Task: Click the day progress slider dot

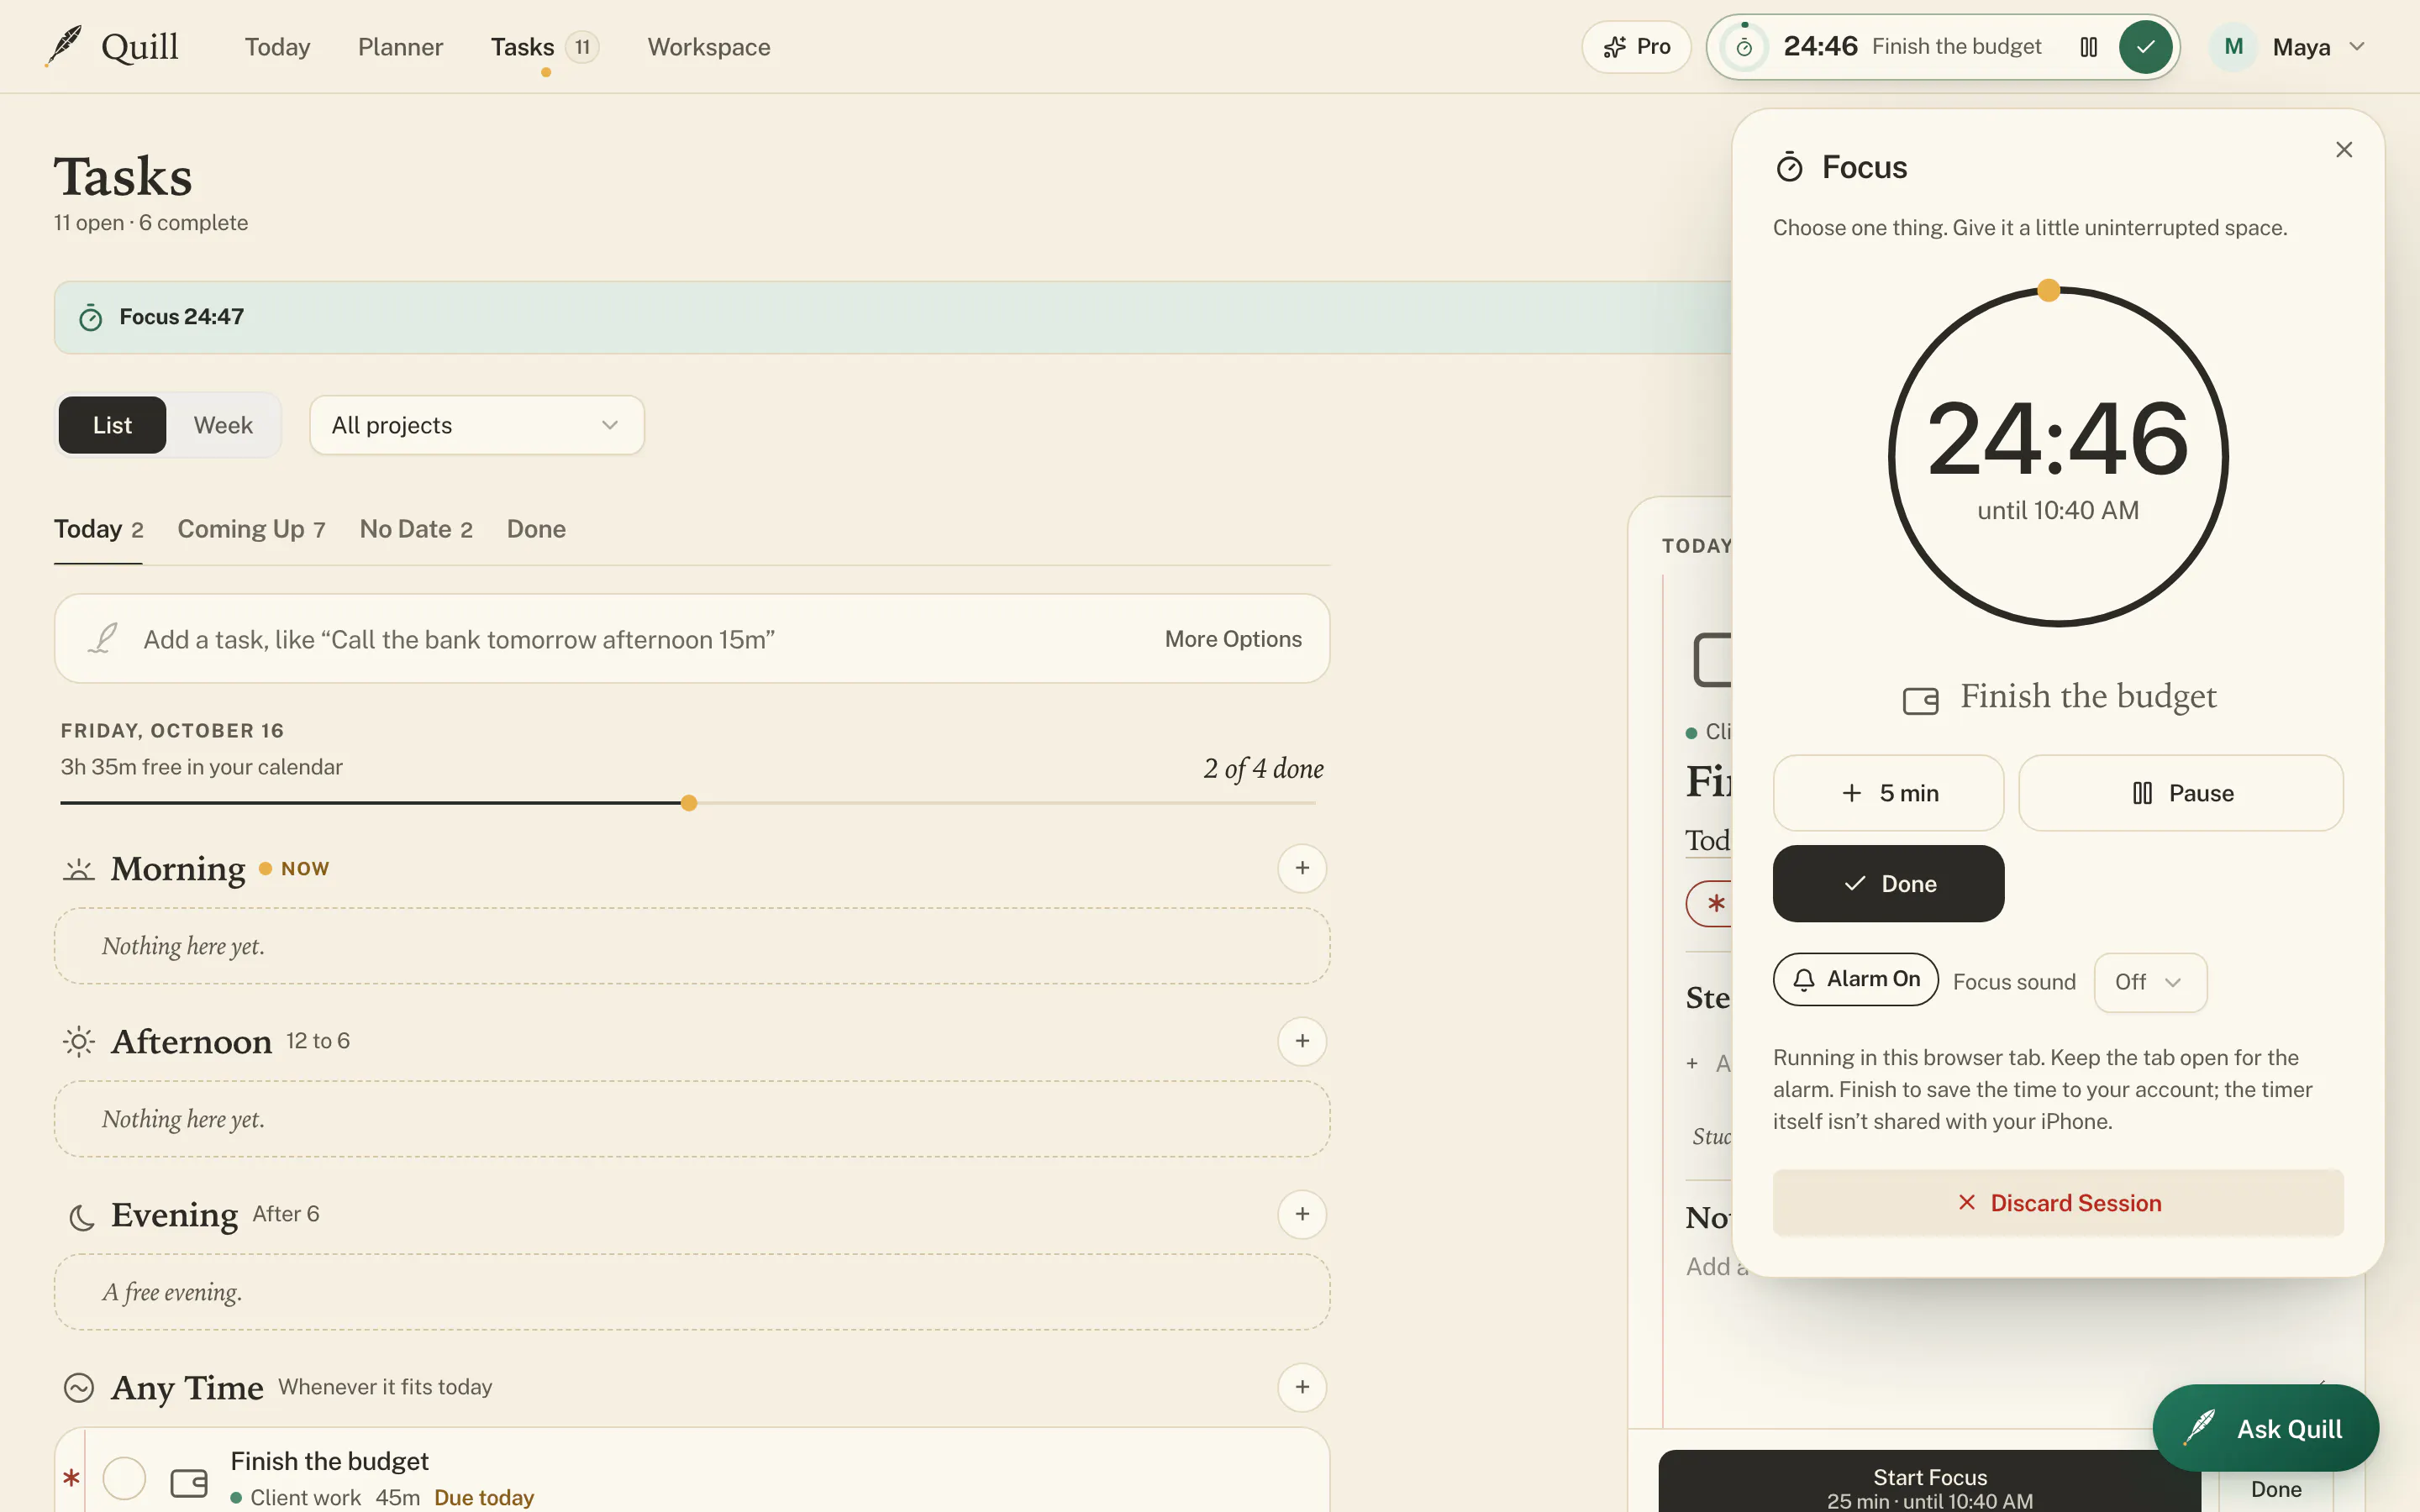Action: click(689, 803)
